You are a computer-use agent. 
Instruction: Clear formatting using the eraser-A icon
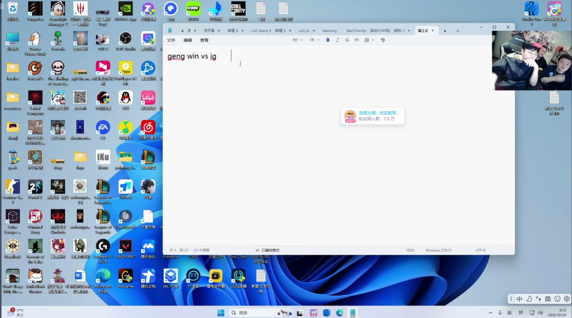pyautogui.click(x=383, y=40)
